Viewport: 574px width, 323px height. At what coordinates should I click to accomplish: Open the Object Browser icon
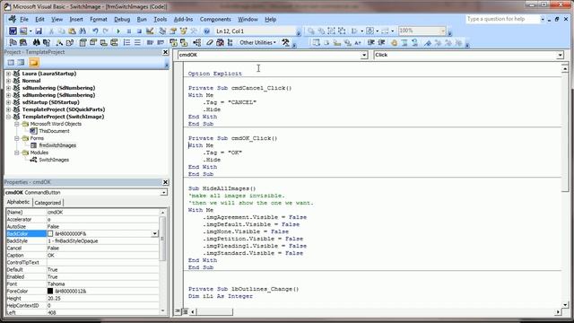183,31
